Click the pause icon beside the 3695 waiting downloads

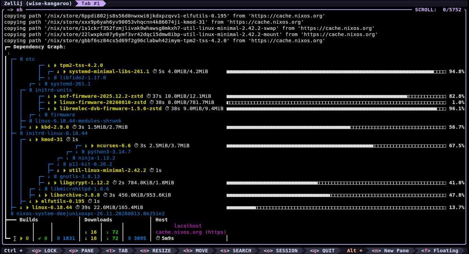(130, 238)
